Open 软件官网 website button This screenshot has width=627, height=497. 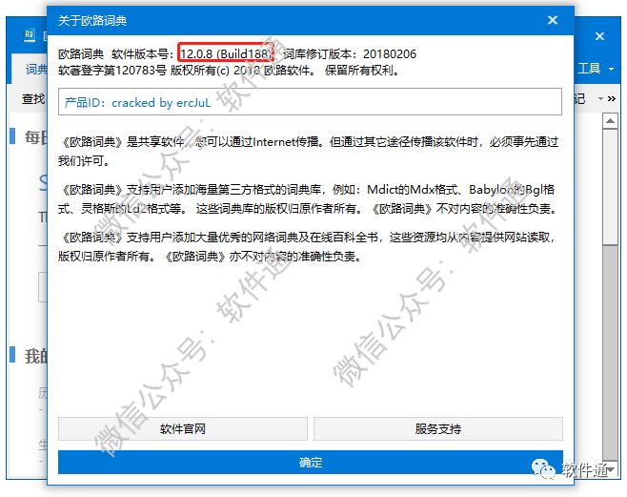point(183,429)
